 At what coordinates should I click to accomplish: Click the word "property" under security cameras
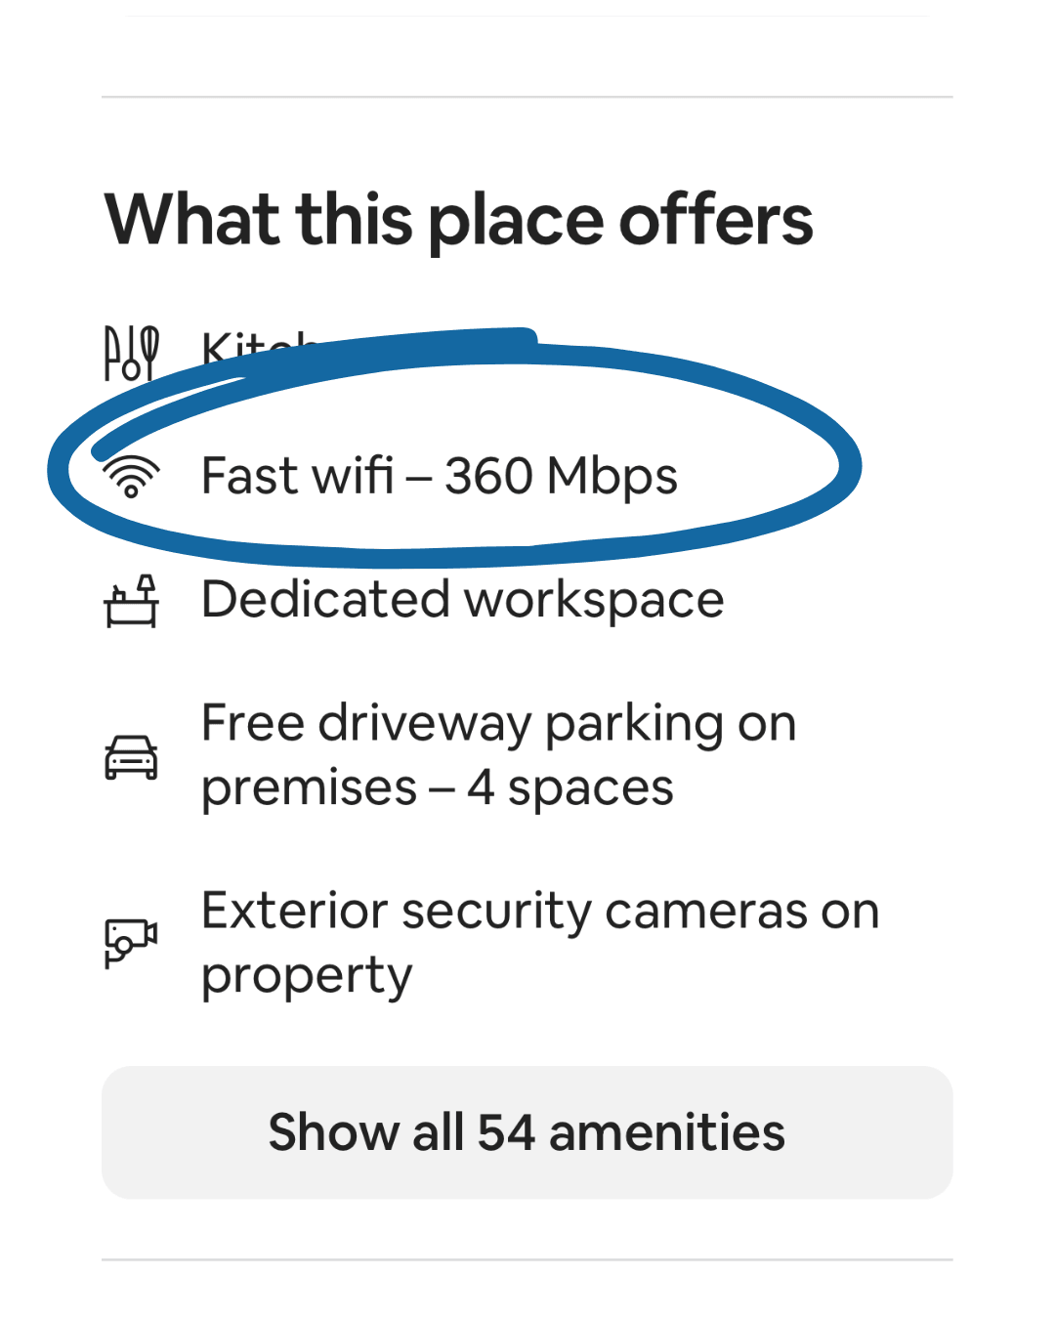pos(307,976)
